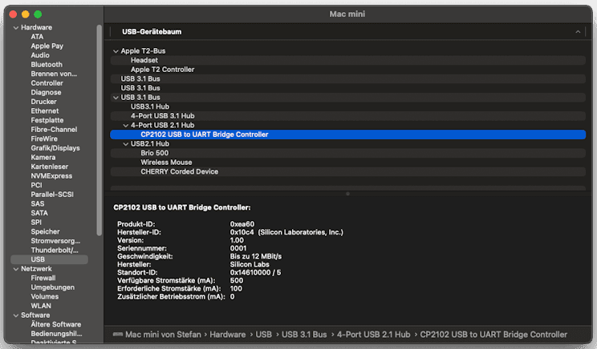Screen dimensions: 597x349
Task: Select CHERRY Corded Device row
Action: point(348,171)
